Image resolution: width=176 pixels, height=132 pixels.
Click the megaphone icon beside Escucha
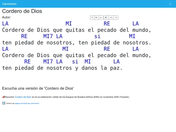point(4,97)
